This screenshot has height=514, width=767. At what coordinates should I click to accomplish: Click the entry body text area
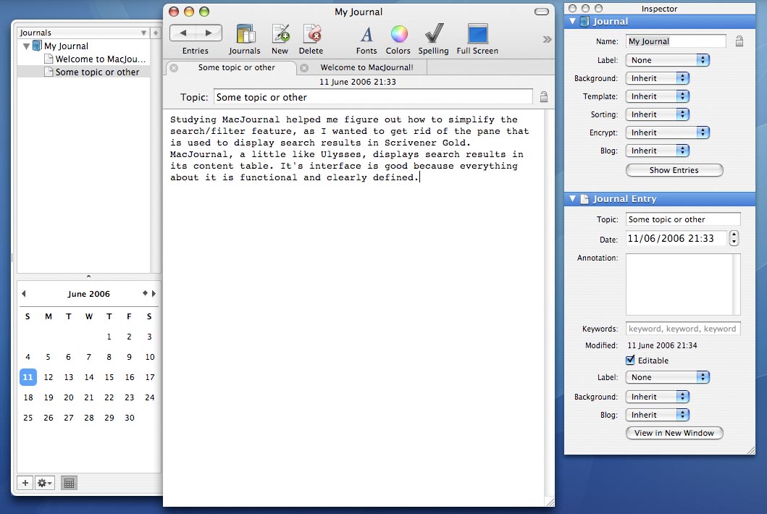(x=353, y=307)
